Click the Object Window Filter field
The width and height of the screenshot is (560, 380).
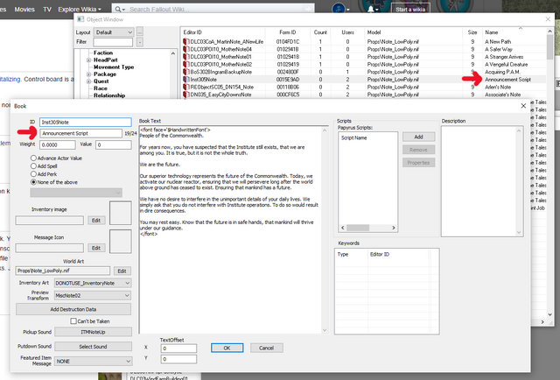click(x=113, y=42)
